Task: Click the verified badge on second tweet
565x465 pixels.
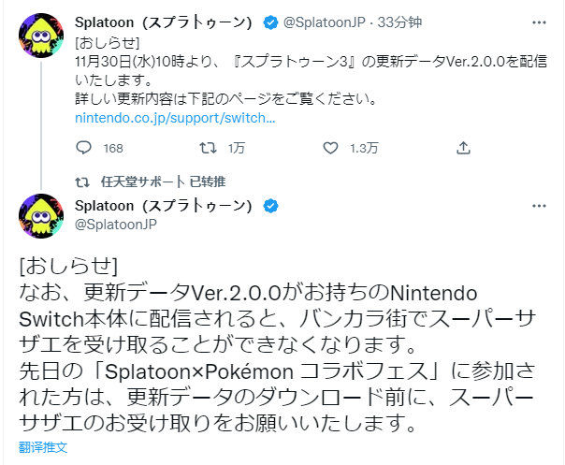Action: coord(270,206)
